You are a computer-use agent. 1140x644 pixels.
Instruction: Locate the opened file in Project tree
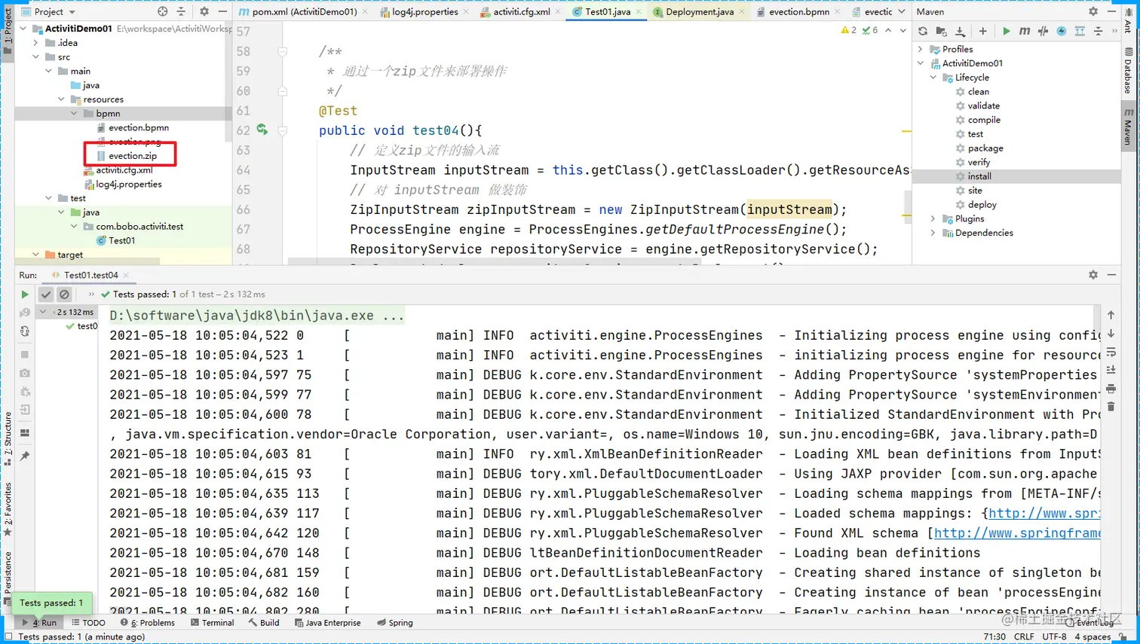click(162, 11)
